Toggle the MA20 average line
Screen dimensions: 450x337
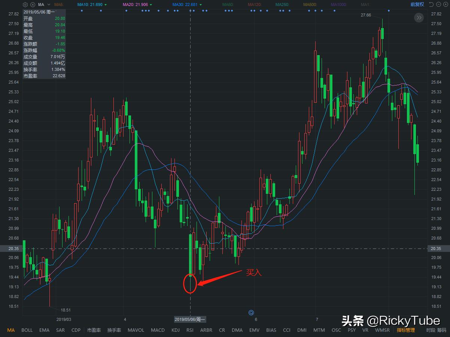tap(138, 4)
